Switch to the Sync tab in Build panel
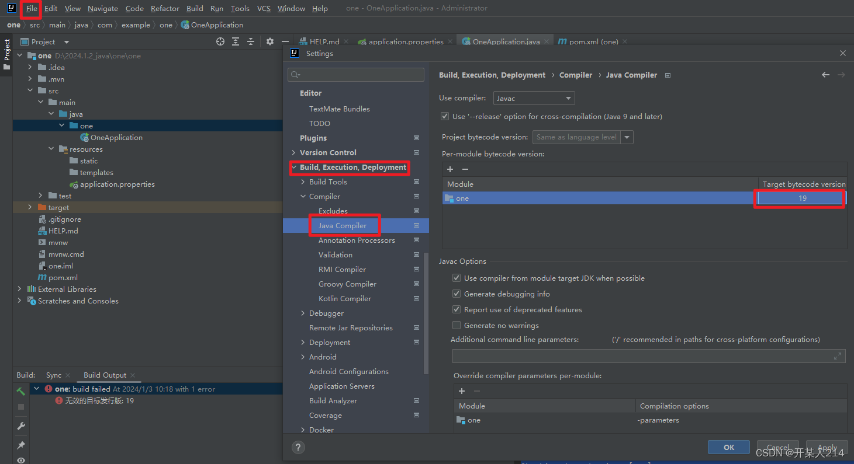854x464 pixels. pos(54,375)
